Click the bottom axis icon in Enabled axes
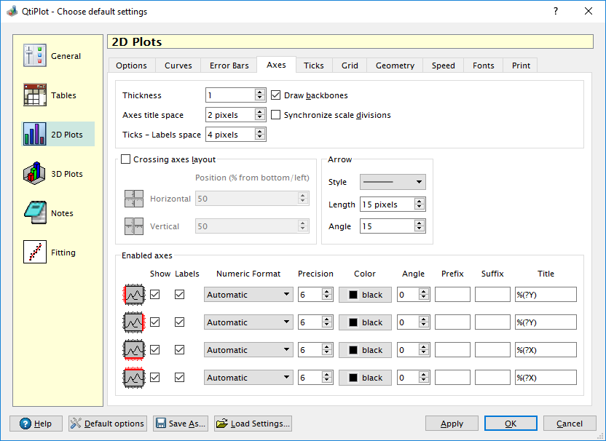 tap(134, 350)
